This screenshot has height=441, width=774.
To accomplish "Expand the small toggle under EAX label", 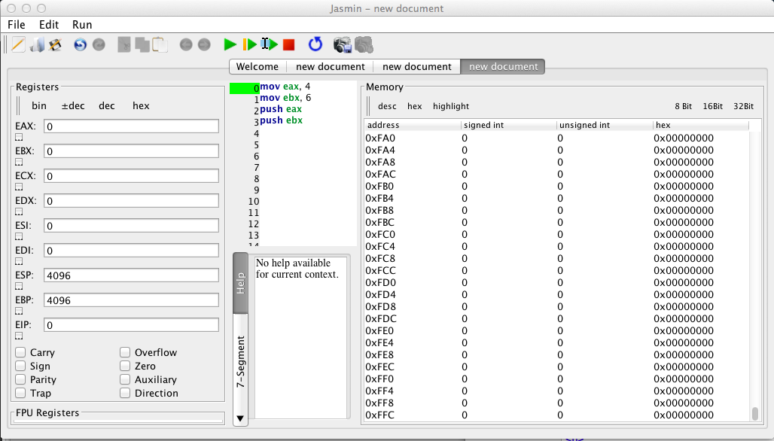I will pyautogui.click(x=20, y=138).
